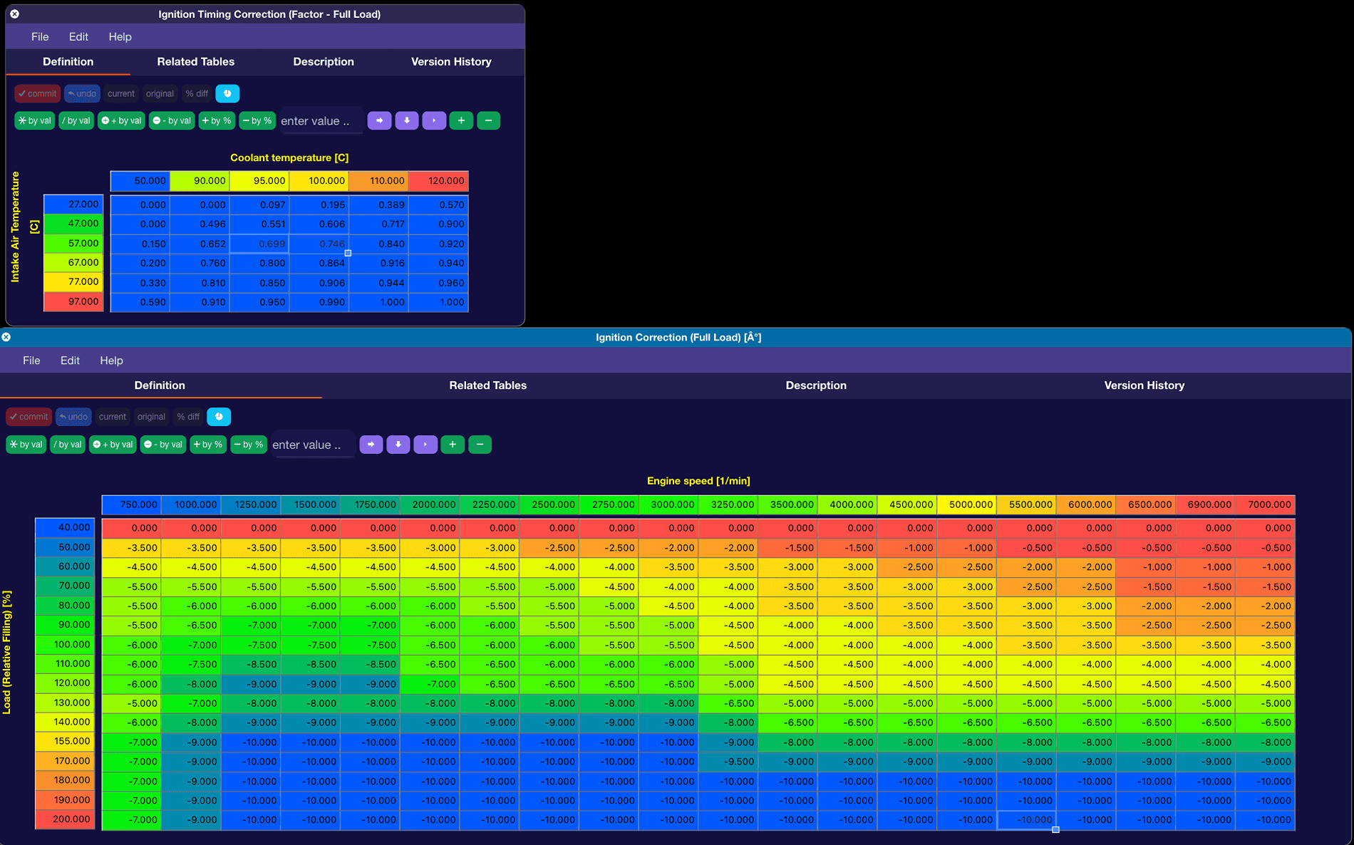
Task: Open Edit menu in Full Load window
Action: pos(70,361)
